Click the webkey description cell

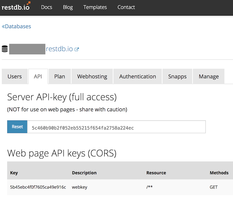click(x=79, y=187)
